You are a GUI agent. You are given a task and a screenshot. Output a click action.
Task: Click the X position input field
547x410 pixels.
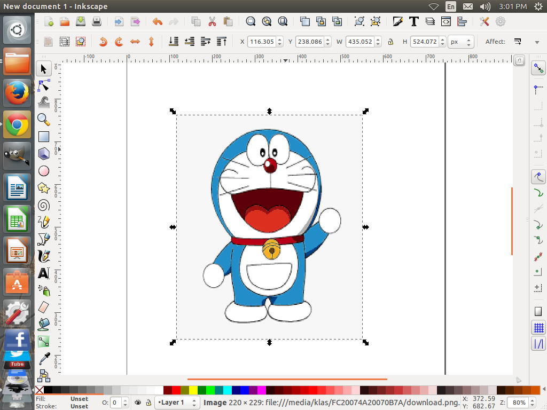click(x=261, y=42)
